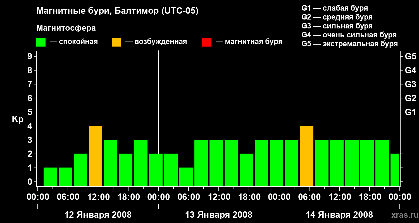Click the '12:00' tick under 14 January
Image resolution: width=419 pixels, height=223 pixels.
tap(339, 197)
